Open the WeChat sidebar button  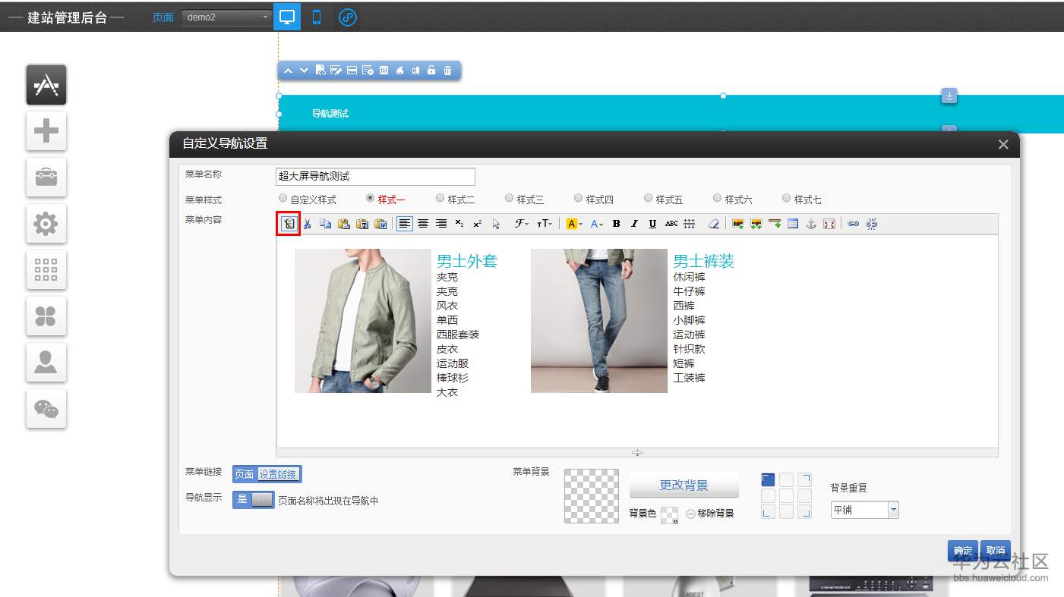tap(46, 409)
